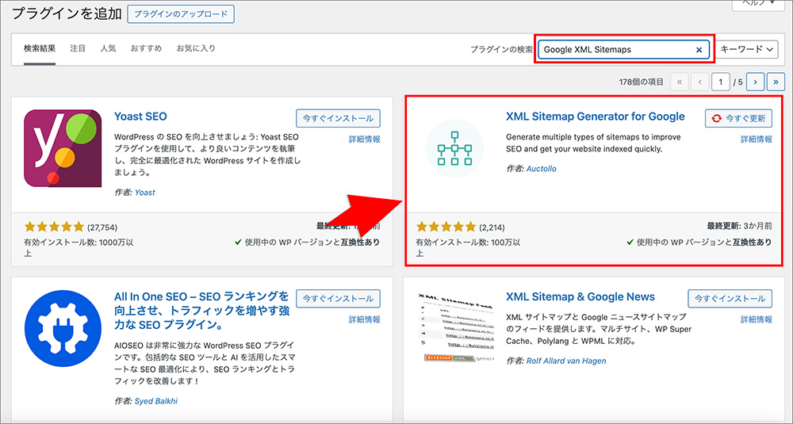Open the Yoast SEO title link

point(140,117)
